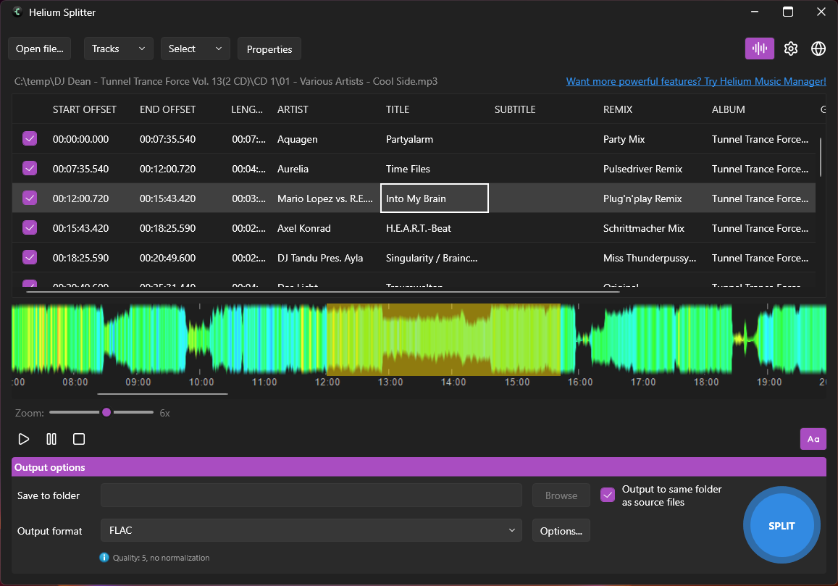This screenshot has height=586, width=838.
Task: Click the highlighted waveform selection region
Action: point(443,340)
